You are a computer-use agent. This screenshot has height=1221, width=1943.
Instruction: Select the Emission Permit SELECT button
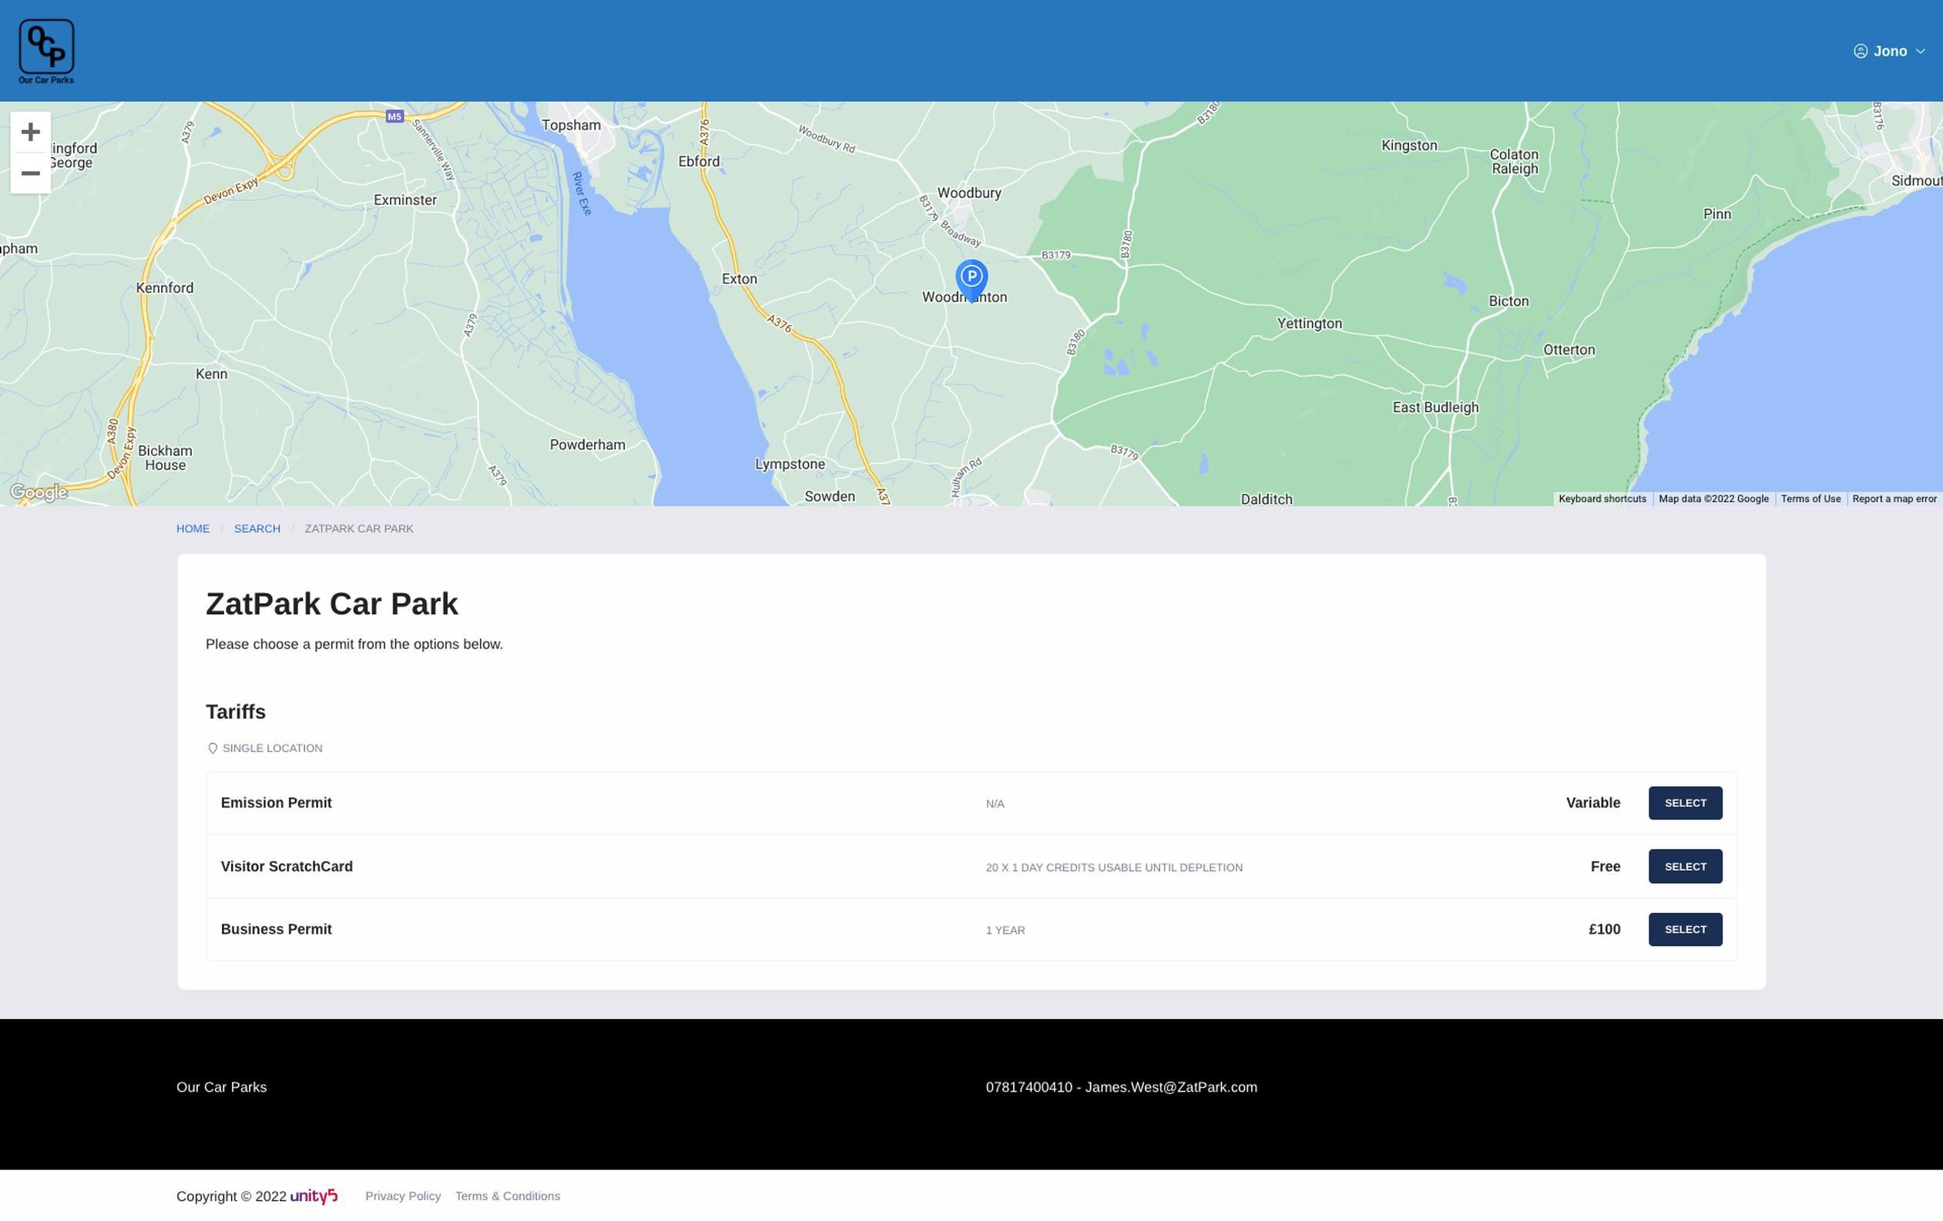click(x=1686, y=803)
